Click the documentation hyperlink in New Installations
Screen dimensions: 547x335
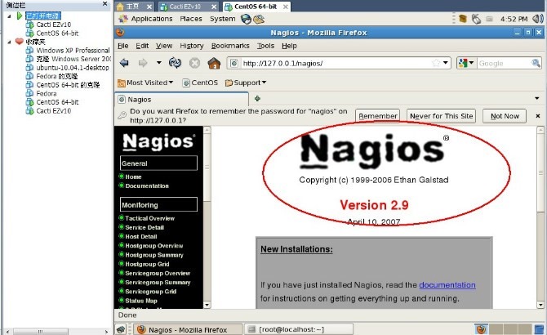coord(447,285)
